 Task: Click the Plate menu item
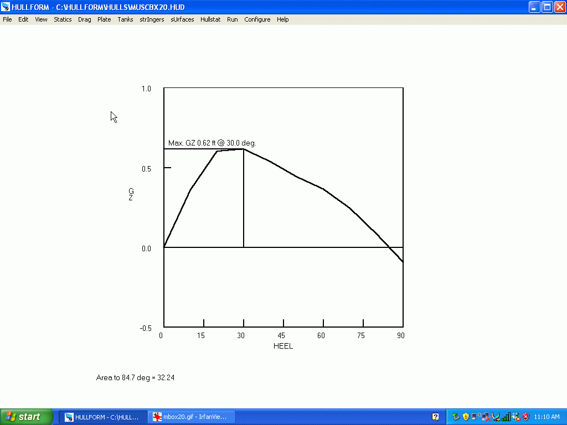click(x=104, y=19)
